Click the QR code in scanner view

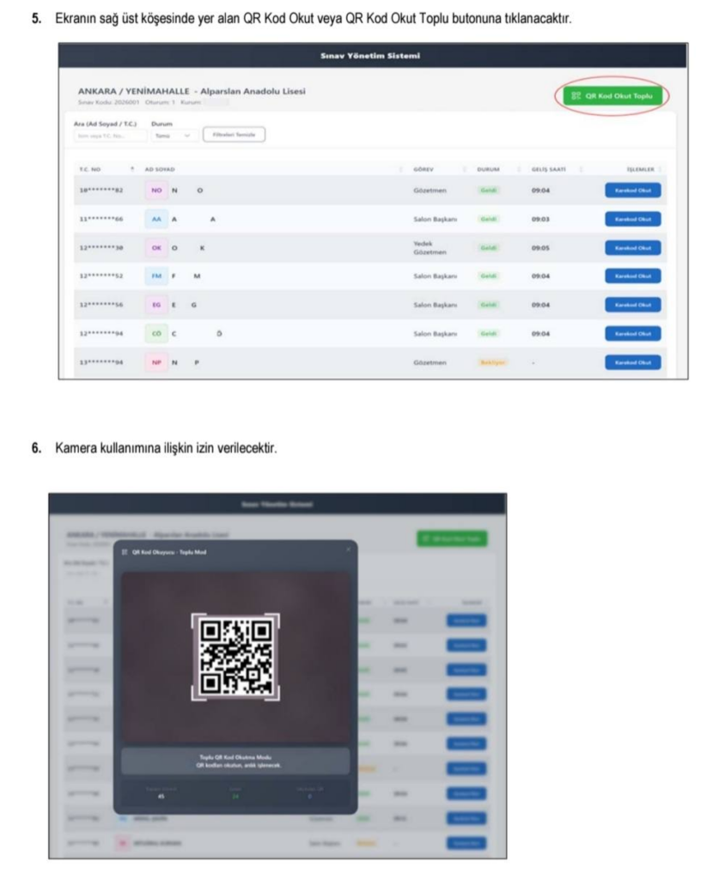pos(235,657)
